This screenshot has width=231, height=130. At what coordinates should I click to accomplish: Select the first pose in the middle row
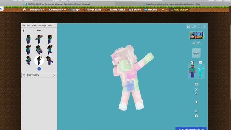click(28, 50)
